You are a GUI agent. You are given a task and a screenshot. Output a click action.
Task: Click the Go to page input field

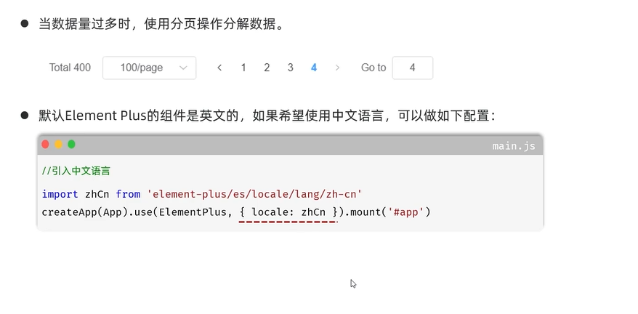pyautogui.click(x=413, y=68)
